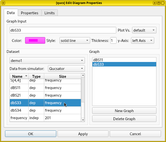This screenshot has height=142, width=166.
Task: Open the Plot Vs. default dropdown
Action: tap(144, 30)
